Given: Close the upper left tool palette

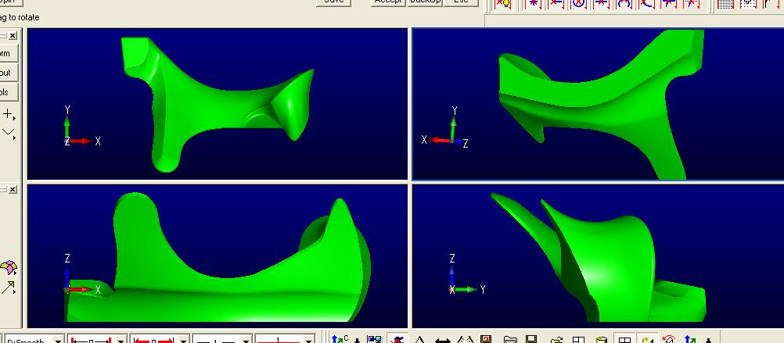Looking at the screenshot, I should pyautogui.click(x=13, y=36).
